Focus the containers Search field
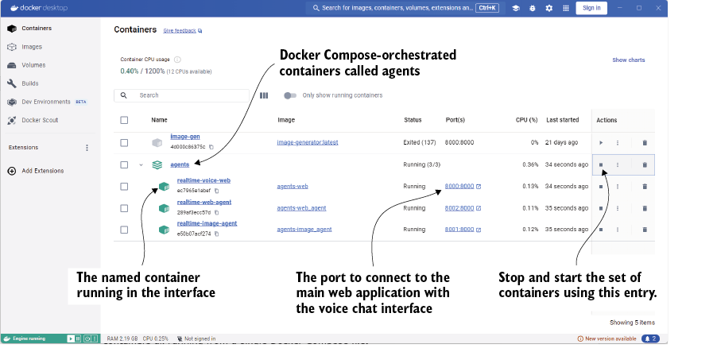 [181, 95]
